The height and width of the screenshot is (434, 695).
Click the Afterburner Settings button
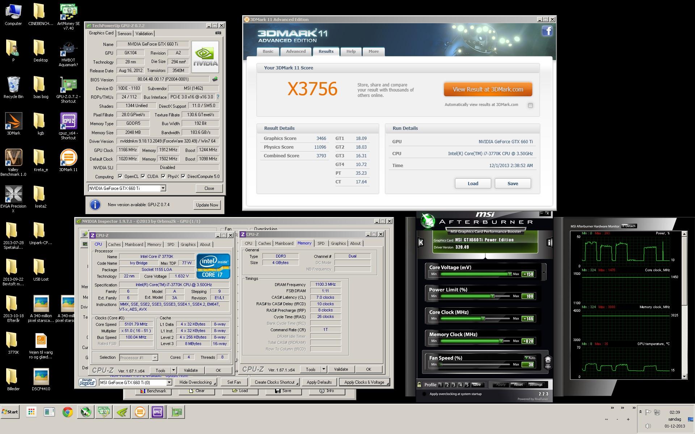(535, 384)
